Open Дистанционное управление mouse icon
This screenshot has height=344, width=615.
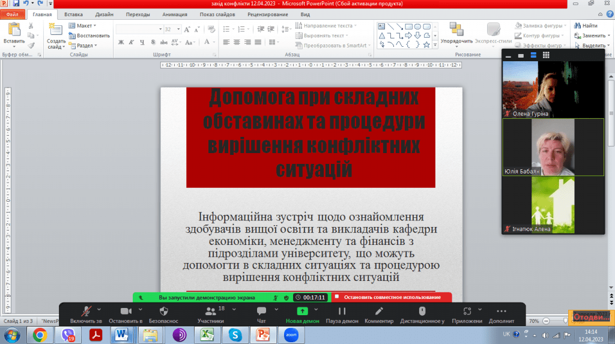click(422, 311)
